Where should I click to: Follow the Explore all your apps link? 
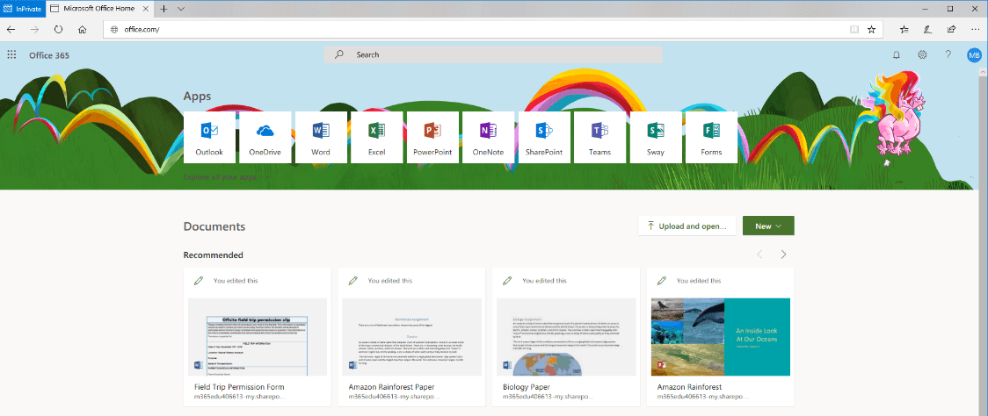(223, 178)
